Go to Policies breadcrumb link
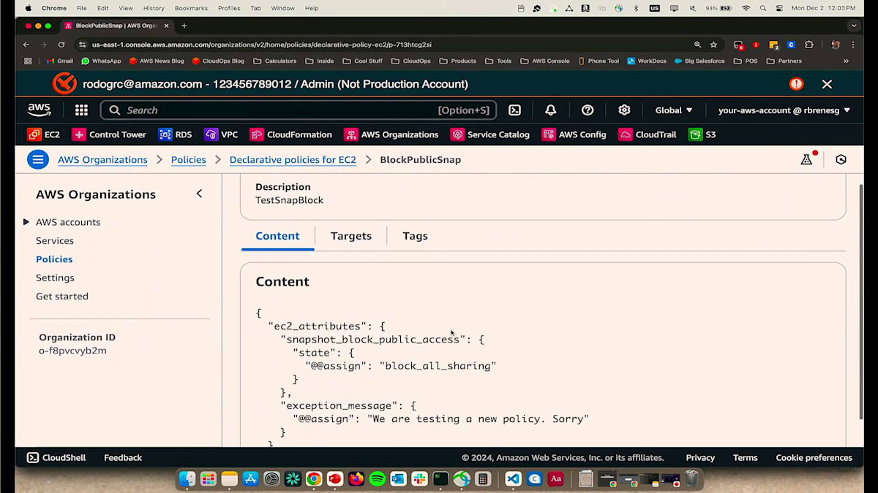This screenshot has height=493, width=878. click(188, 160)
